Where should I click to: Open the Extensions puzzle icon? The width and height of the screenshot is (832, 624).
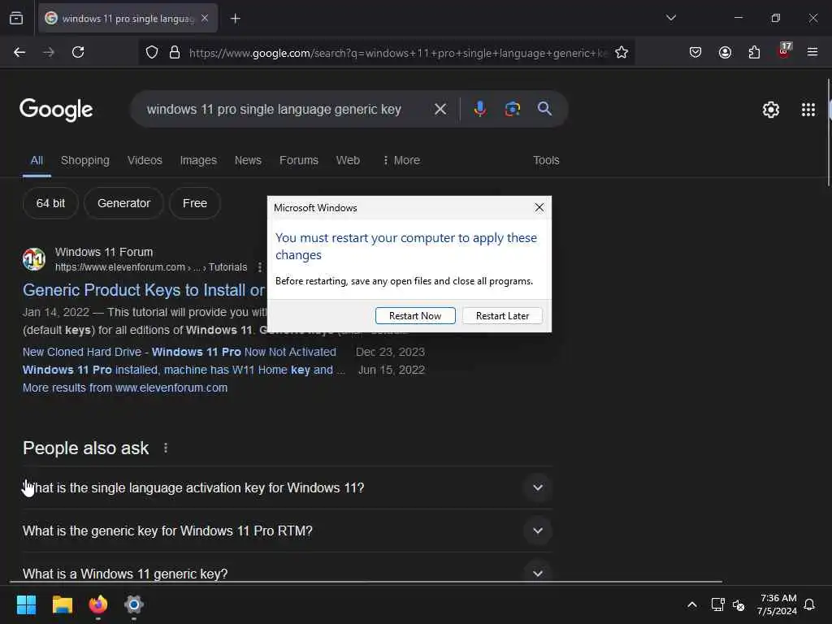click(x=754, y=52)
